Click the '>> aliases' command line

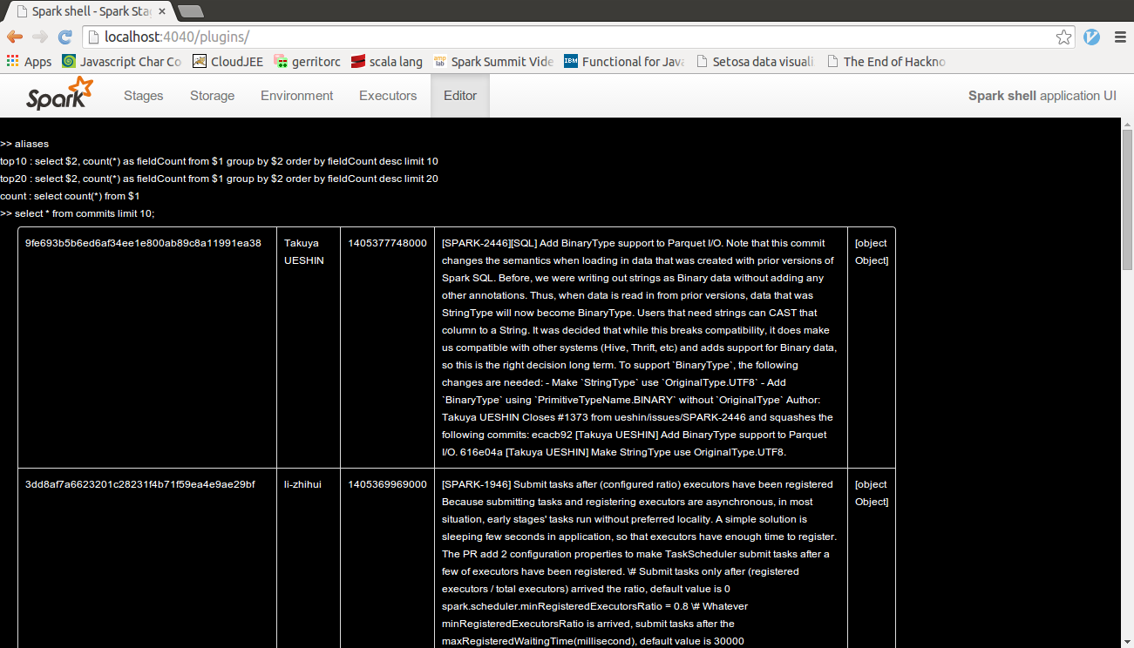pos(24,144)
